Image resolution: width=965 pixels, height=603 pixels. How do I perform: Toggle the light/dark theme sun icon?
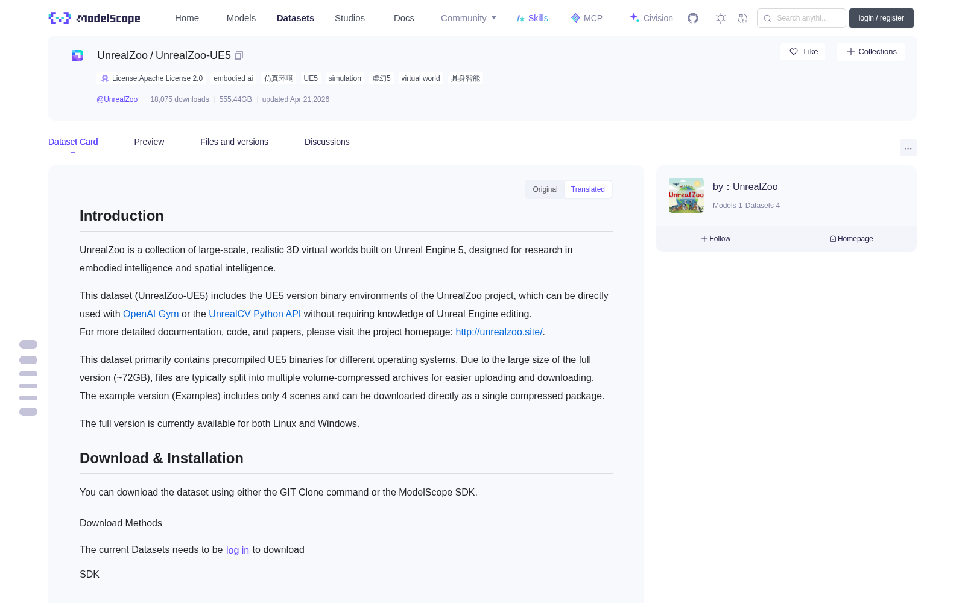coord(721,18)
